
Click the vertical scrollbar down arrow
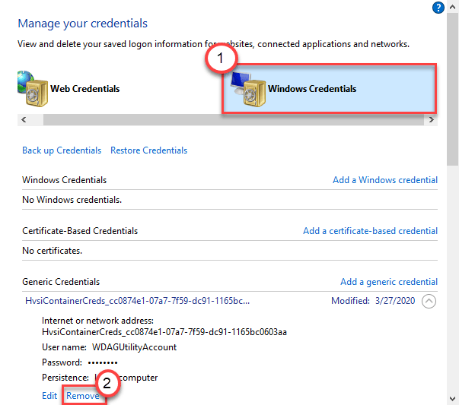pos(453,399)
